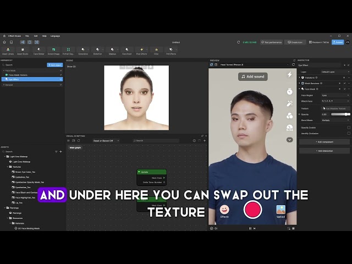Click the reload icon in Visual Scripting toolbar

click(x=79, y=141)
